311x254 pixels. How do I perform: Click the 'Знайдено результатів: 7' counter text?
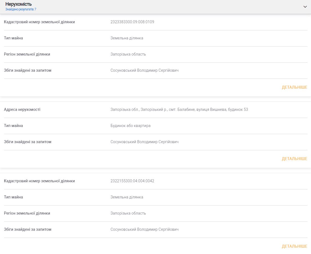[x=21, y=9]
